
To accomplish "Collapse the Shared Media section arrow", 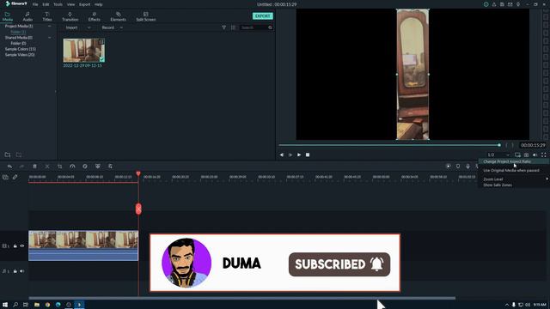I will coord(50,38).
